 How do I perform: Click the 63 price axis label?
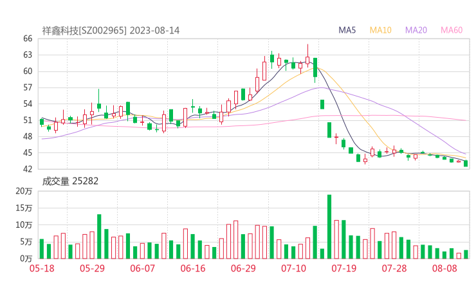pyautogui.click(x=28, y=55)
